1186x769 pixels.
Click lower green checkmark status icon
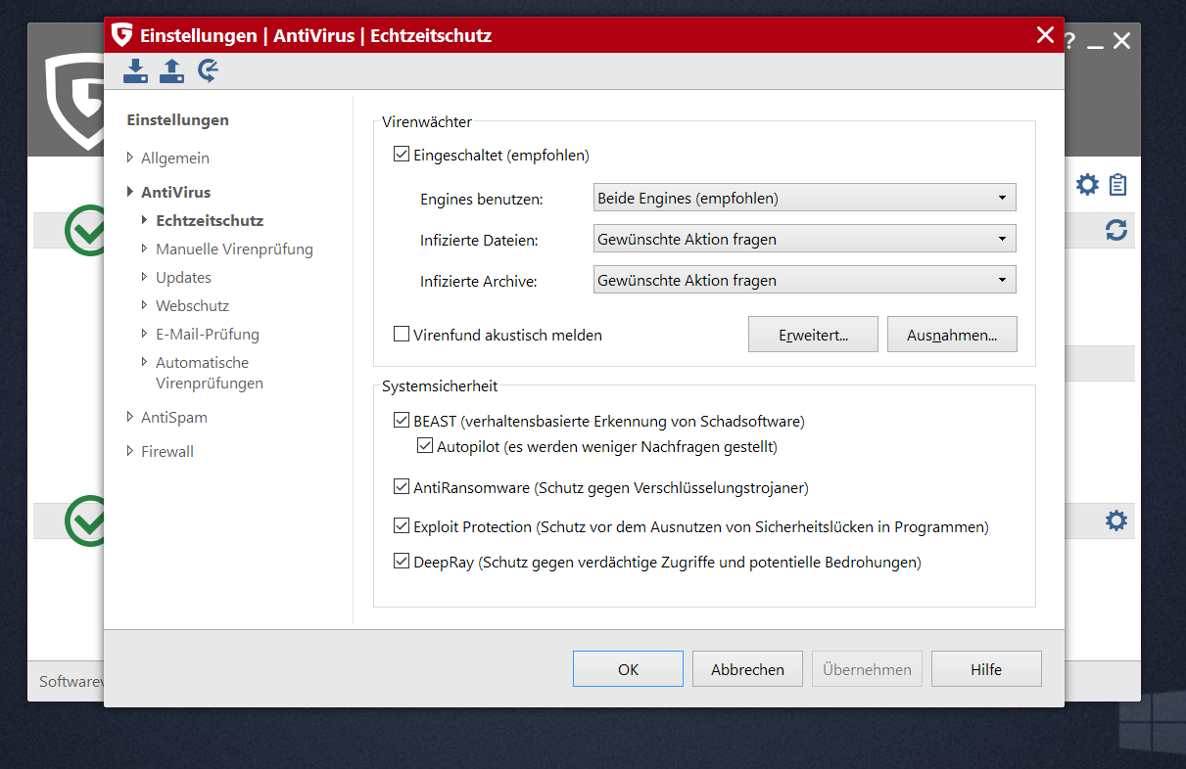84,520
